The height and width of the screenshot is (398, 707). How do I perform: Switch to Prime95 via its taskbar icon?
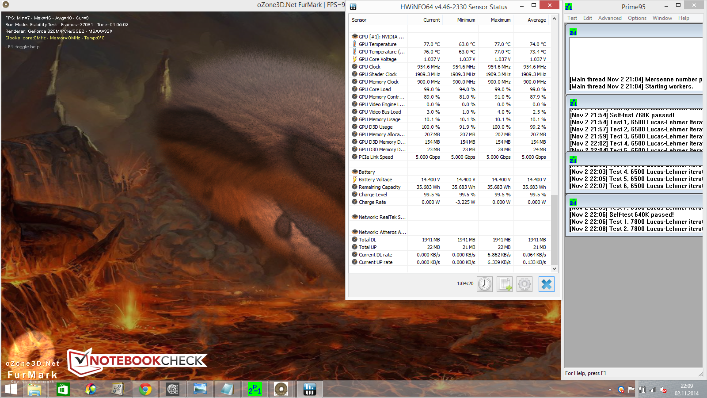(255, 389)
